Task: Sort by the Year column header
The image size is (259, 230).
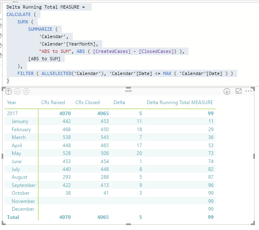Action: tap(11, 102)
